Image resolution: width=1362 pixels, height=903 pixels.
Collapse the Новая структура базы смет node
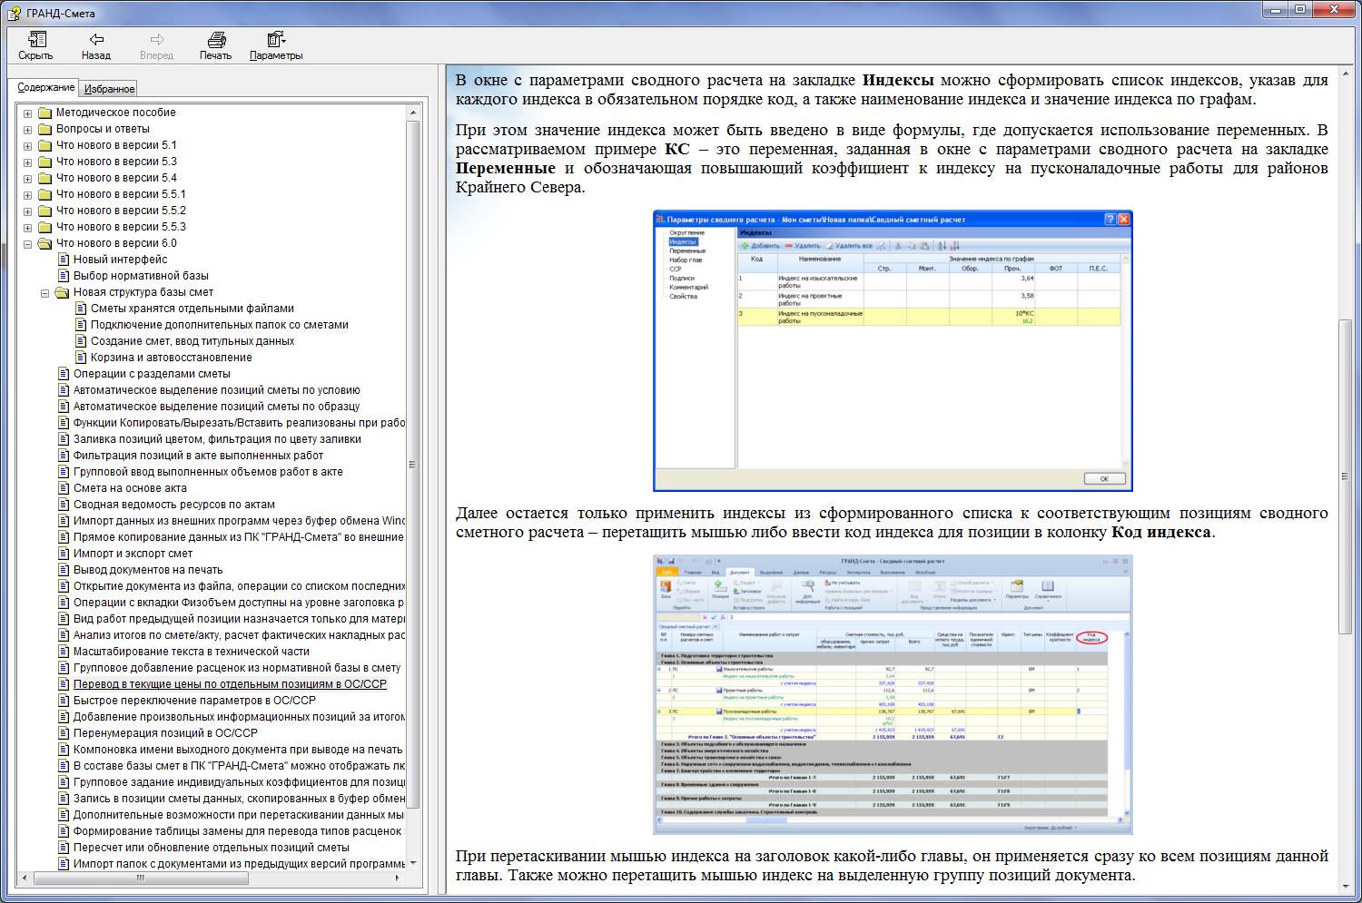[44, 292]
